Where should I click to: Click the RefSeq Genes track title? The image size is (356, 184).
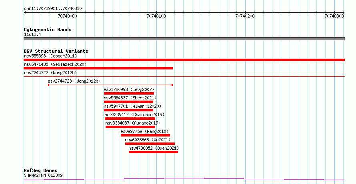41,170
